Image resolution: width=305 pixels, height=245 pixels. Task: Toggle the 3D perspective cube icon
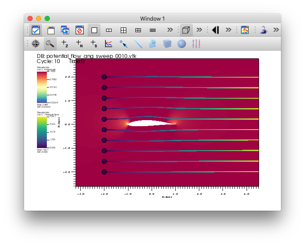pos(186,30)
